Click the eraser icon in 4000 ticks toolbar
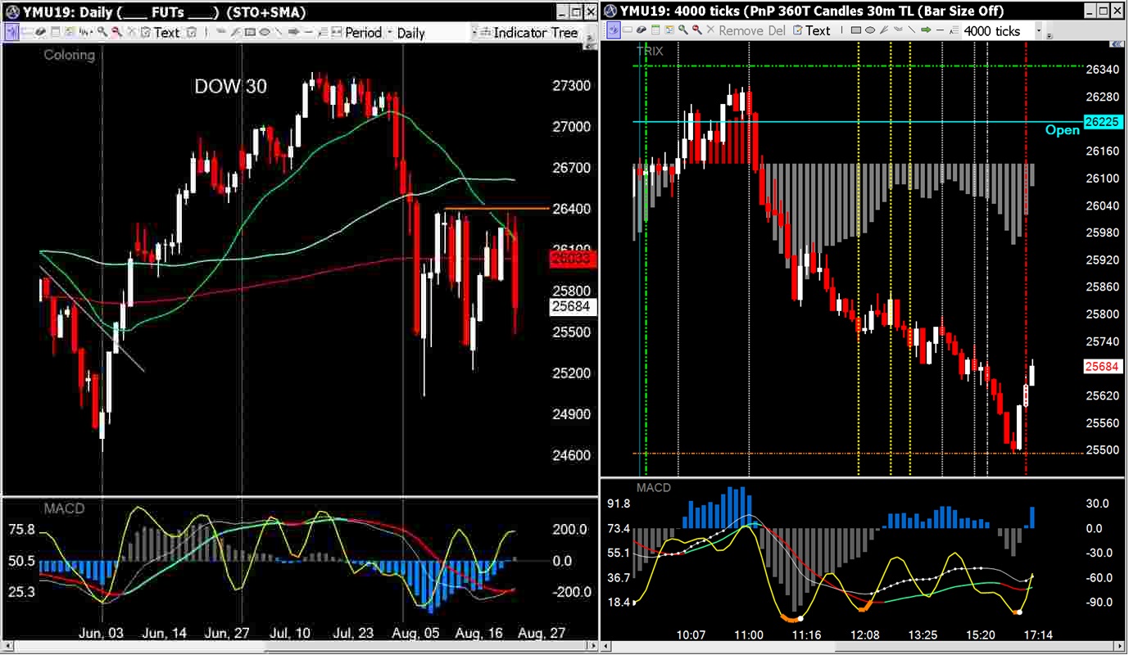1129x655 pixels. pyautogui.click(x=642, y=31)
